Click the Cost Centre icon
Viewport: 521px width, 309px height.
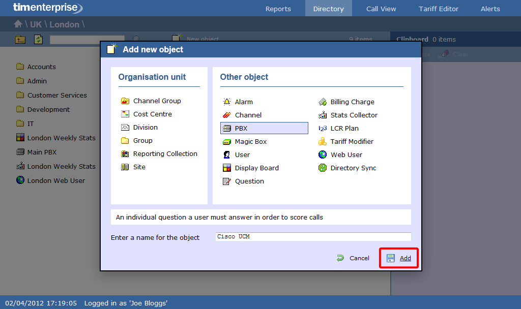coord(125,114)
